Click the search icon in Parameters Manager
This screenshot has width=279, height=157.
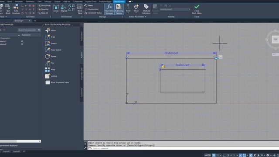tap(39, 30)
